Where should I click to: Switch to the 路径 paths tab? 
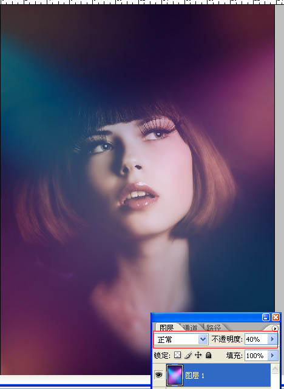[x=213, y=328]
